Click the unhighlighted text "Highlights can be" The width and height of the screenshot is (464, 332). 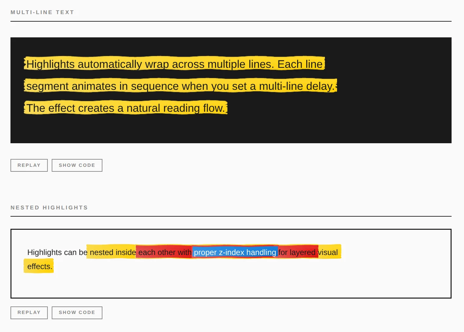pos(57,252)
